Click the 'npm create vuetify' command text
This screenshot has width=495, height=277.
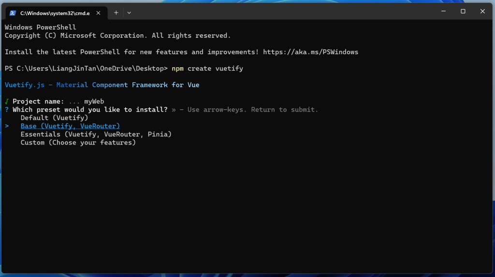tap(207, 69)
